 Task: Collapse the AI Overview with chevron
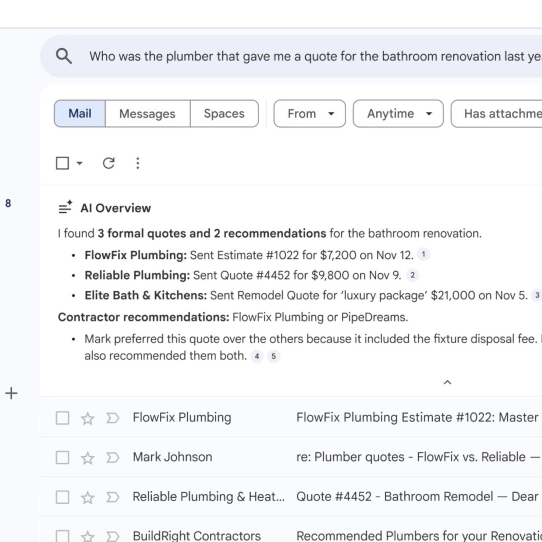447,383
